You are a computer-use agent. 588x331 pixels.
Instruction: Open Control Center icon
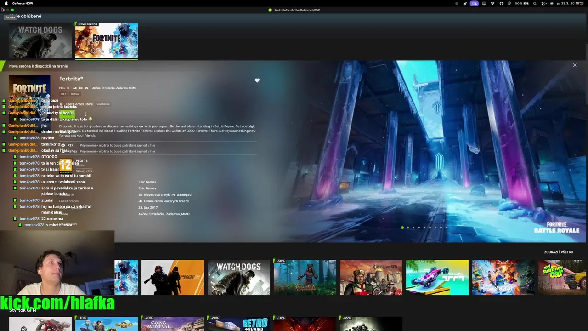544,3
